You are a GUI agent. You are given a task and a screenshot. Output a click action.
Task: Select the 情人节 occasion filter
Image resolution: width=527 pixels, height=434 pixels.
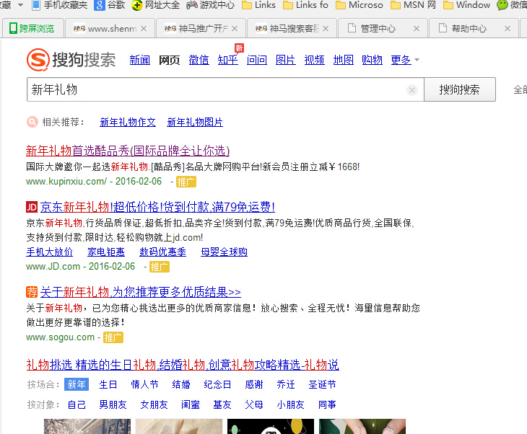pyautogui.click(x=144, y=384)
